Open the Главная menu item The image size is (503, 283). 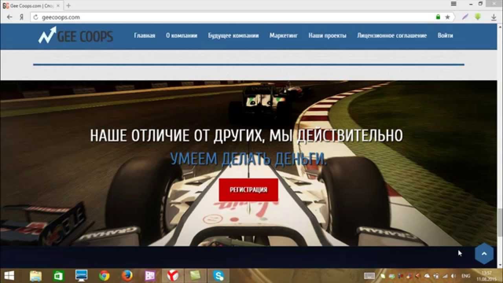point(145,35)
